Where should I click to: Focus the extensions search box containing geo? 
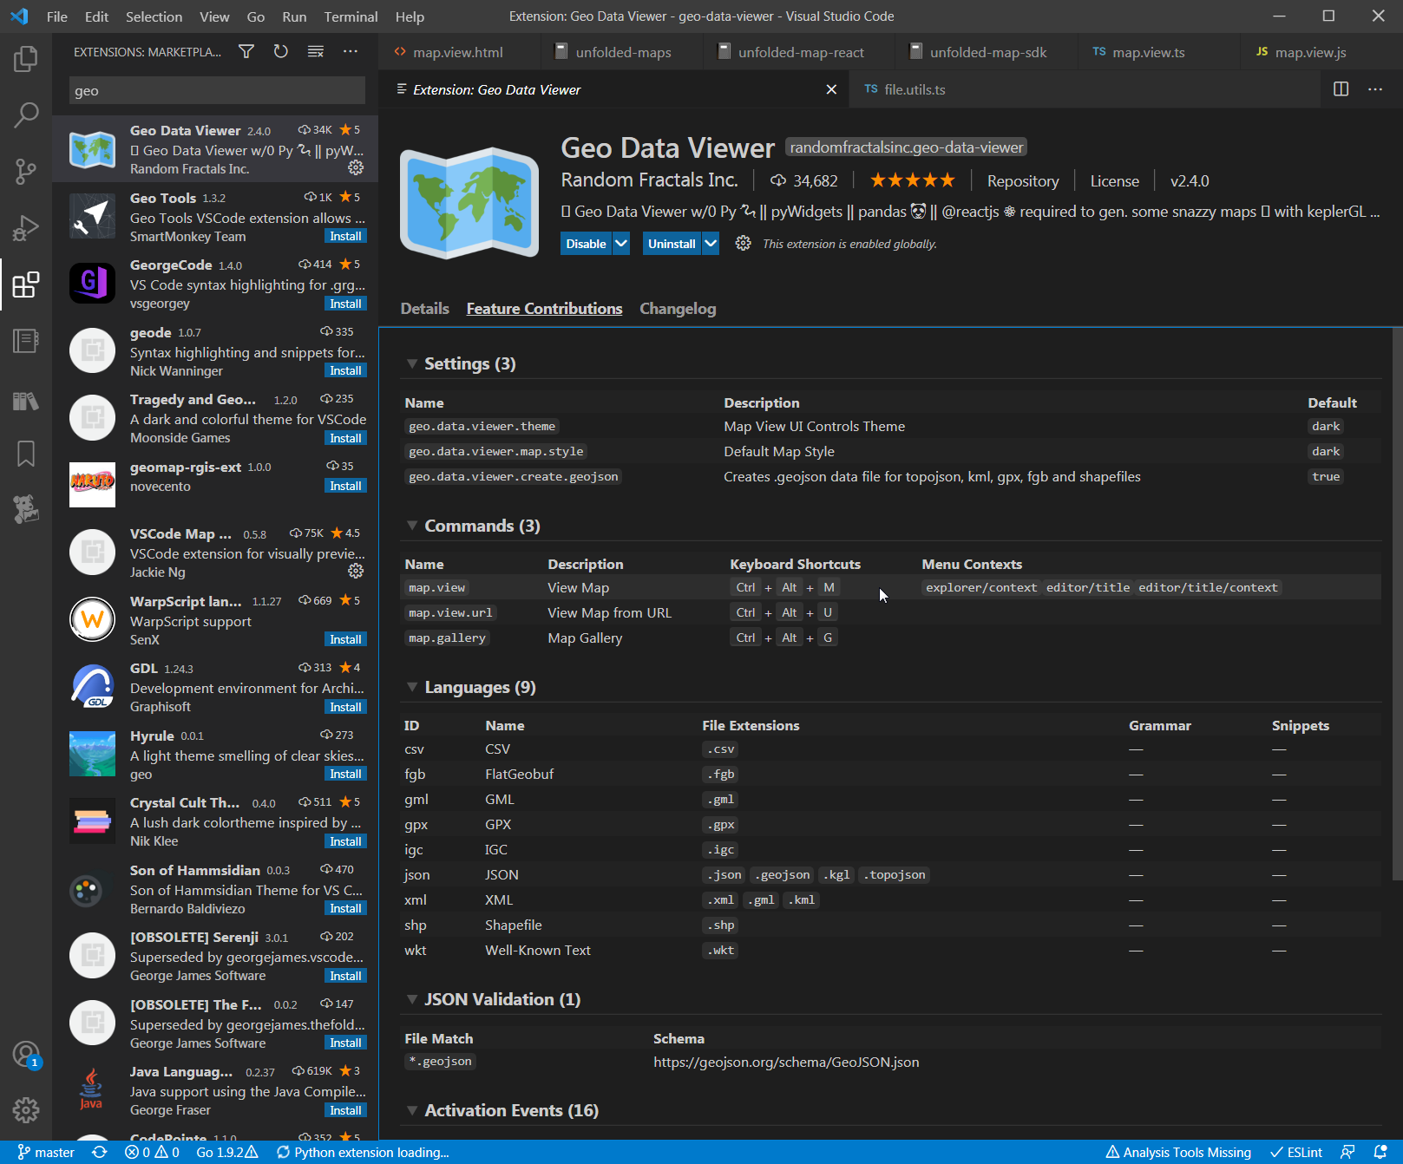[x=217, y=90]
